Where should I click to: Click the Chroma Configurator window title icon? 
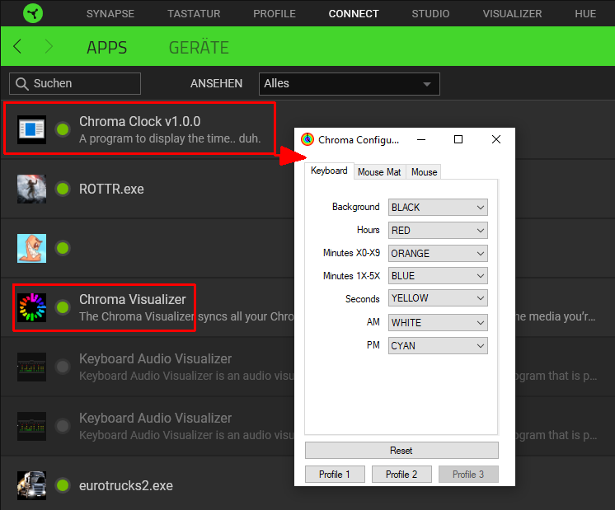tap(307, 140)
